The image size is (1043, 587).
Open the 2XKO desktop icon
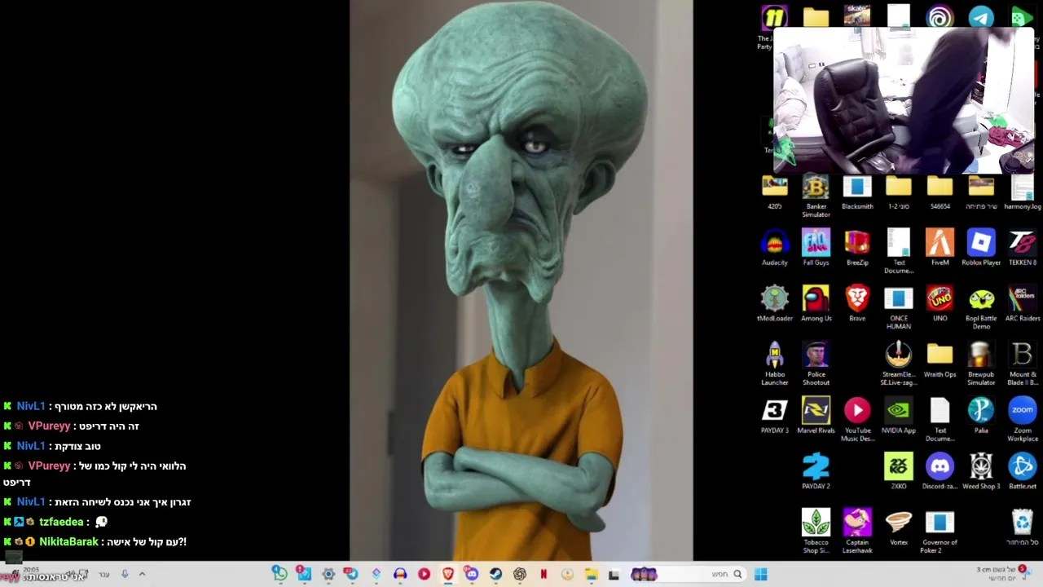tap(899, 471)
